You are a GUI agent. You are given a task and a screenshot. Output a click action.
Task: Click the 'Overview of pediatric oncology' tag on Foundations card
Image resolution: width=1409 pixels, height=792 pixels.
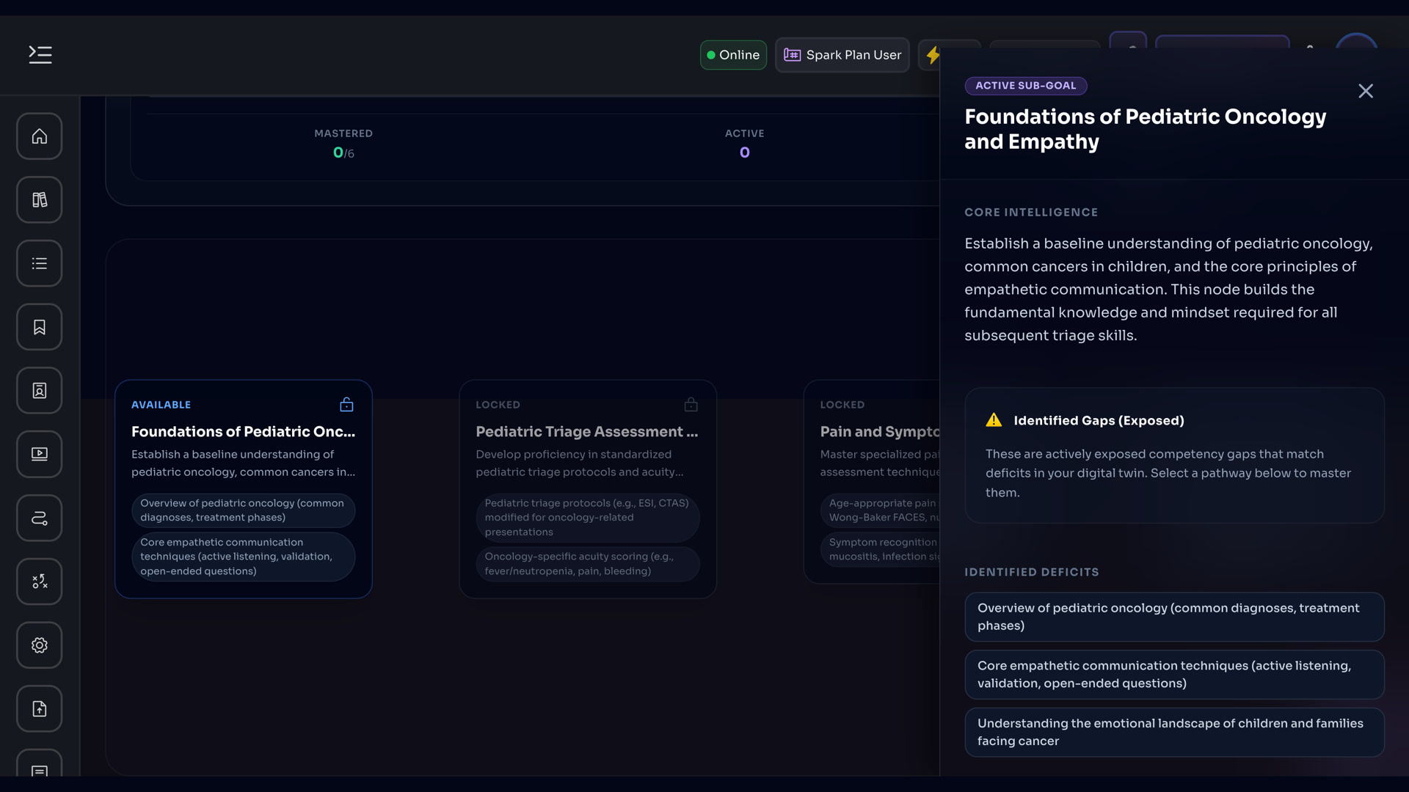tap(244, 510)
